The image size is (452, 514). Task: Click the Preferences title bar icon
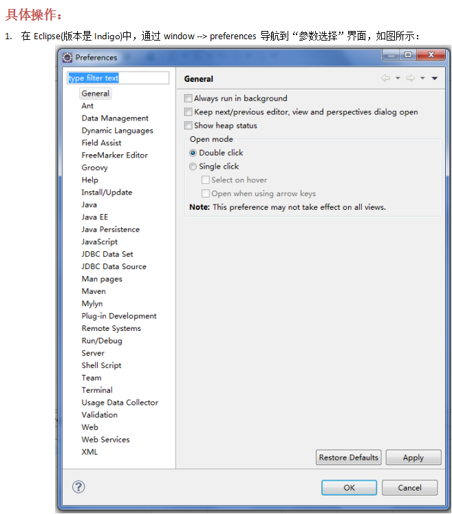tap(67, 58)
